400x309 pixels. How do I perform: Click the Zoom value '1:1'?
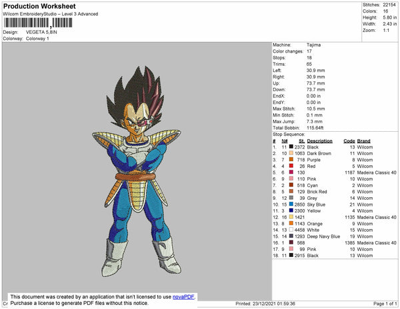[386, 31]
